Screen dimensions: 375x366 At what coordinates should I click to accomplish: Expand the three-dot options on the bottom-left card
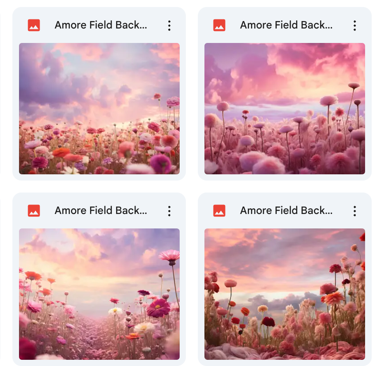pos(169,211)
